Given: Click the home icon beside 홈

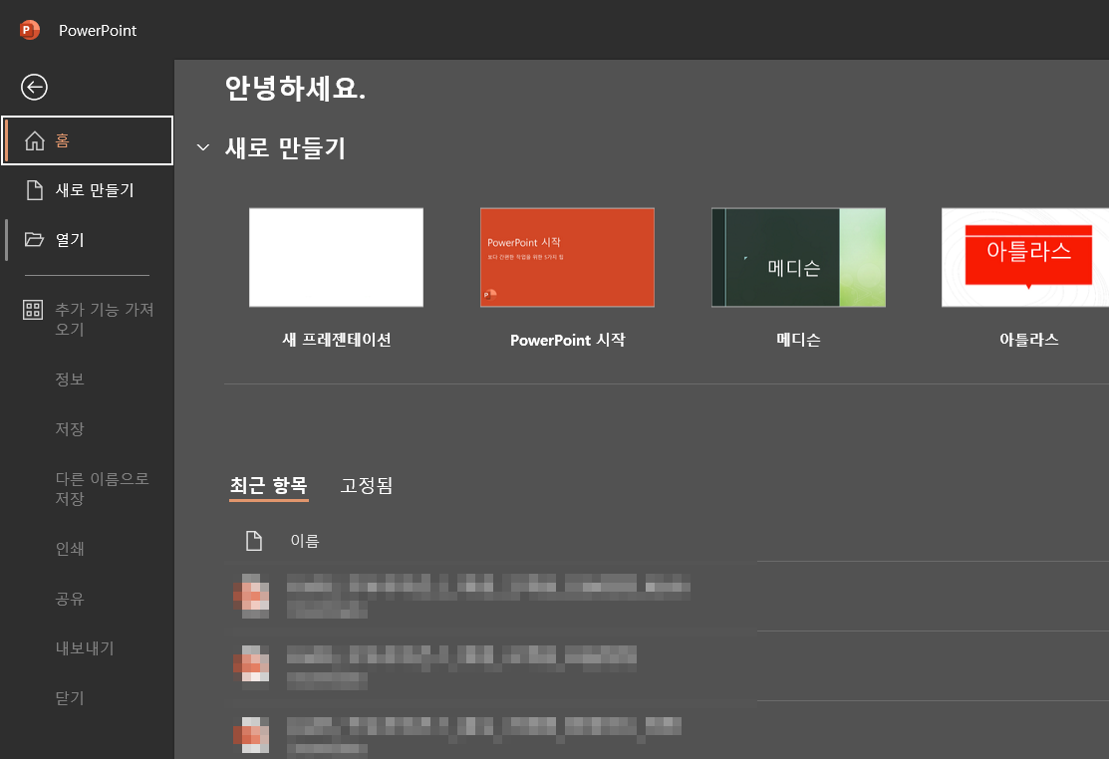Looking at the screenshot, I should (x=35, y=140).
